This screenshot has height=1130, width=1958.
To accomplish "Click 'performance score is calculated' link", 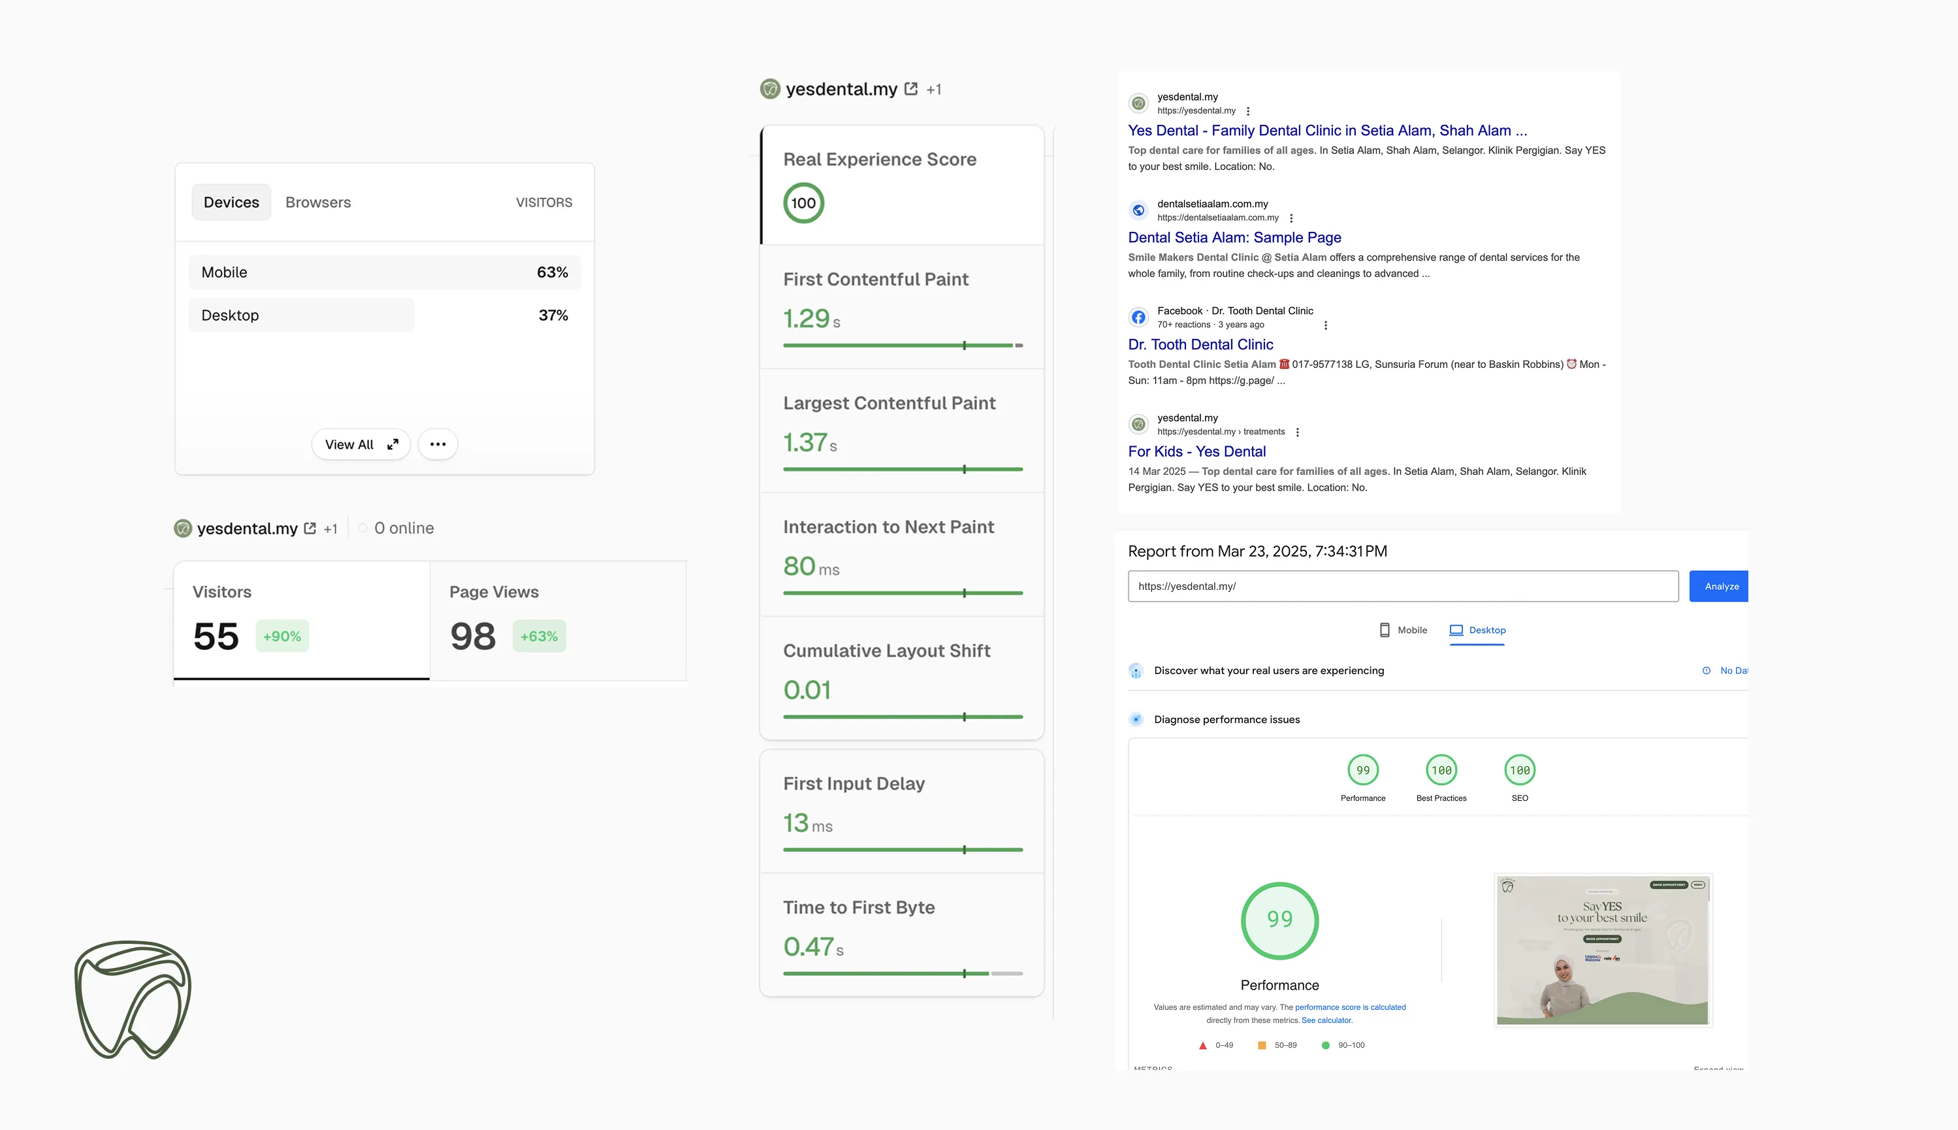I will click(x=1350, y=1007).
